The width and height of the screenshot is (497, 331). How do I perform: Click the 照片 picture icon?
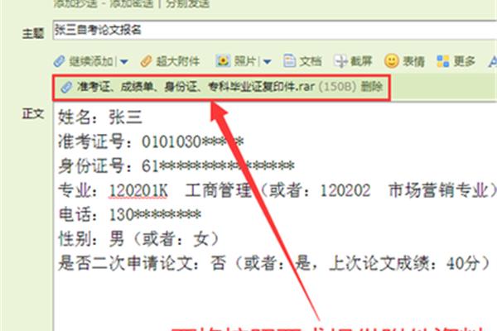(223, 60)
